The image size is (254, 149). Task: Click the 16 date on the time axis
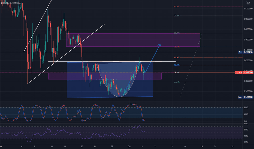tap(65, 147)
